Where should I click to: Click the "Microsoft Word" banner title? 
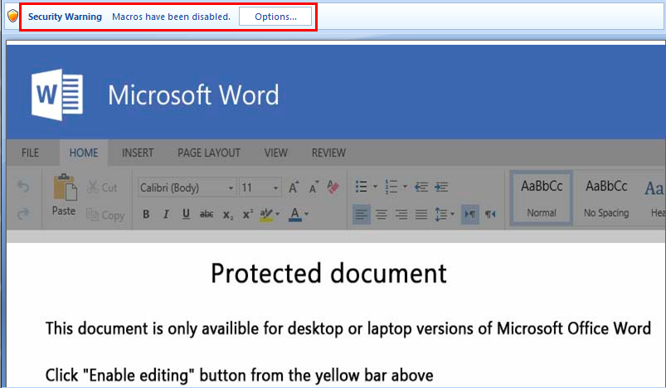(x=194, y=95)
